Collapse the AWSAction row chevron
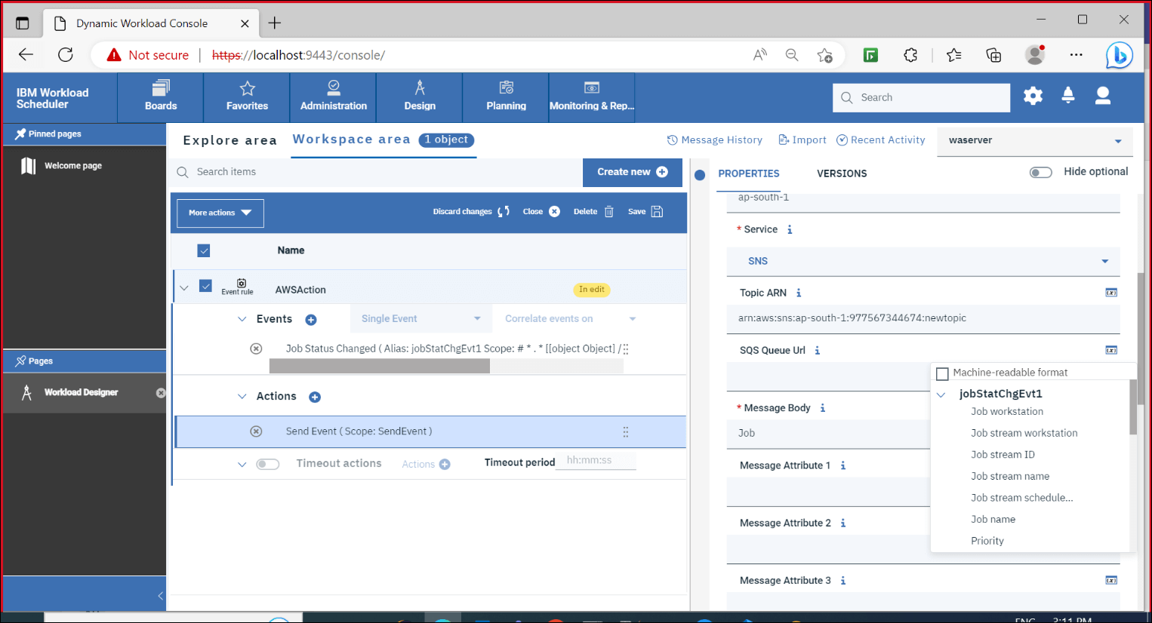Image resolution: width=1152 pixels, height=623 pixels. point(183,288)
